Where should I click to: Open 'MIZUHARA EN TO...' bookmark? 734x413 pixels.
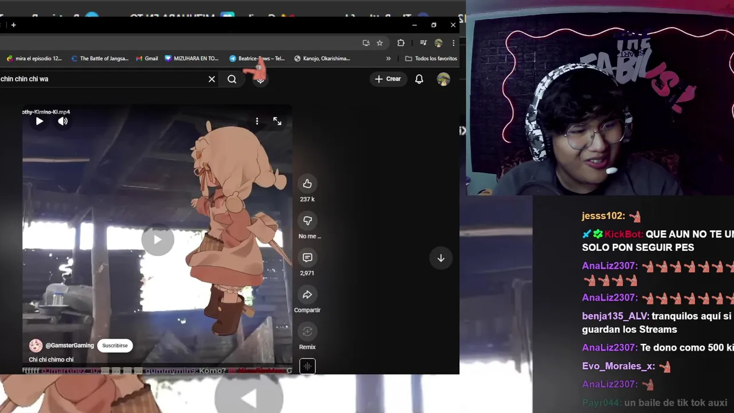pyautogui.click(x=192, y=59)
